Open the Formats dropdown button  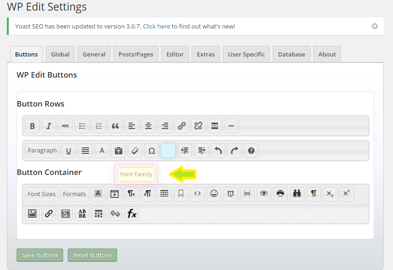point(74,194)
